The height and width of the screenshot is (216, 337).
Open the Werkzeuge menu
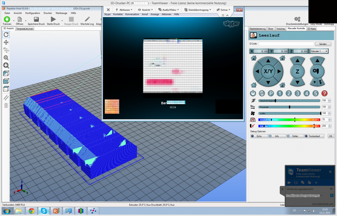pos(61,13)
